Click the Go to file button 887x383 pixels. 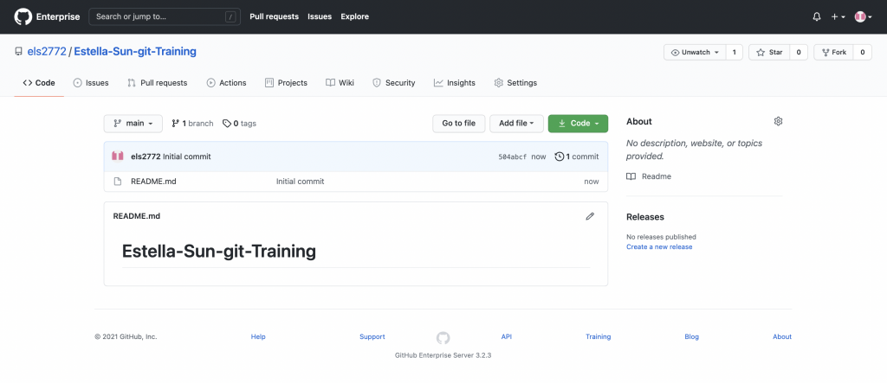(x=459, y=123)
